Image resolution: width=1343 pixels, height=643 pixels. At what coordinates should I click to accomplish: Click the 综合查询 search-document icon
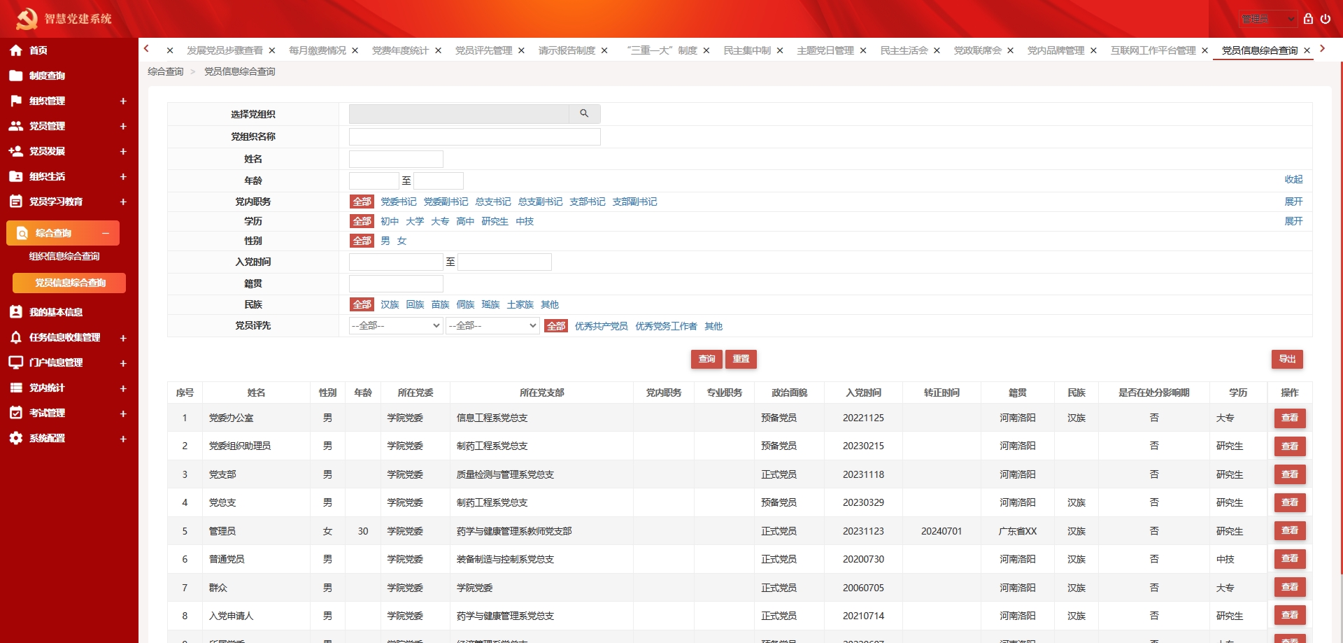click(x=22, y=233)
